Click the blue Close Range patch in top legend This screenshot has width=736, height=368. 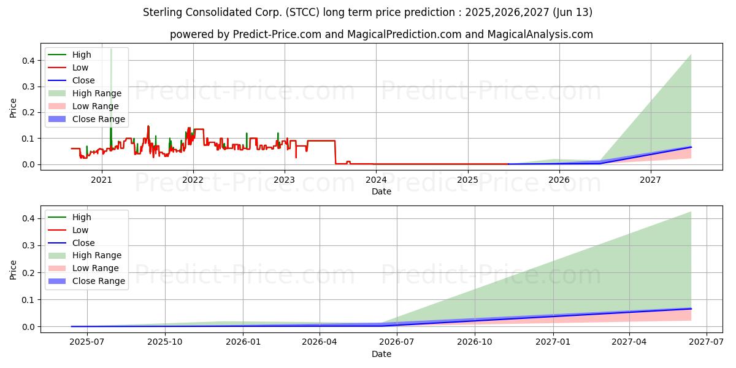click(x=58, y=119)
